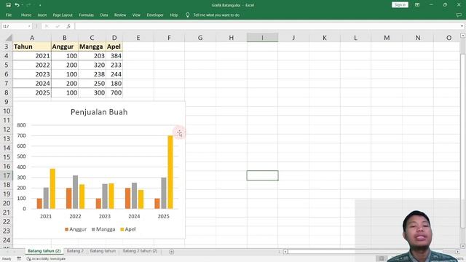Add a new sheet with plus icon
The height and width of the screenshot is (262, 466).
(x=172, y=252)
